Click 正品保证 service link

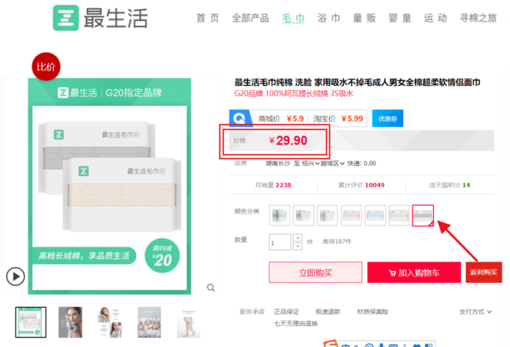pyautogui.click(x=286, y=311)
